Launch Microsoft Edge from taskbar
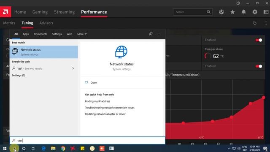This screenshot has height=152, width=270. pyautogui.click(x=43, y=148)
